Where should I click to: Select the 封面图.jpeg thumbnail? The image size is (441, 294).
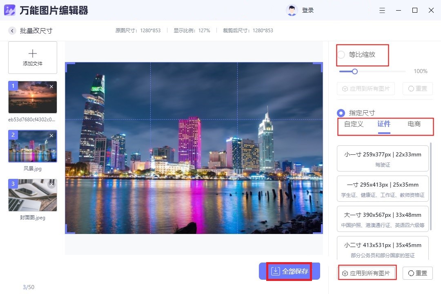click(x=32, y=195)
